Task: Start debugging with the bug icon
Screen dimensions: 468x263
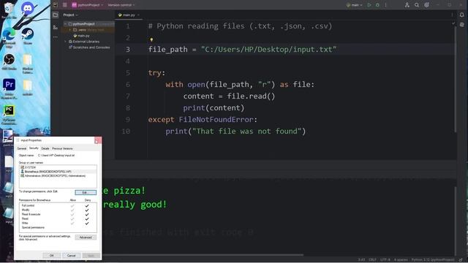Action: (377, 5)
